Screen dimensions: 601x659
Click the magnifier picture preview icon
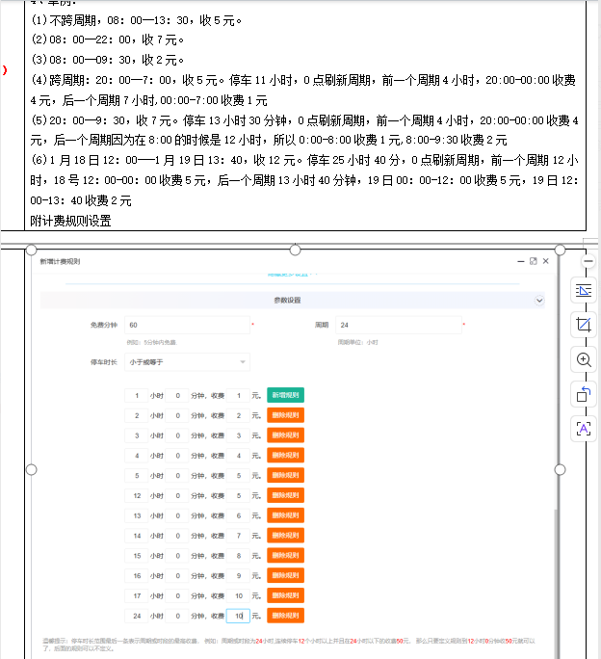584,359
